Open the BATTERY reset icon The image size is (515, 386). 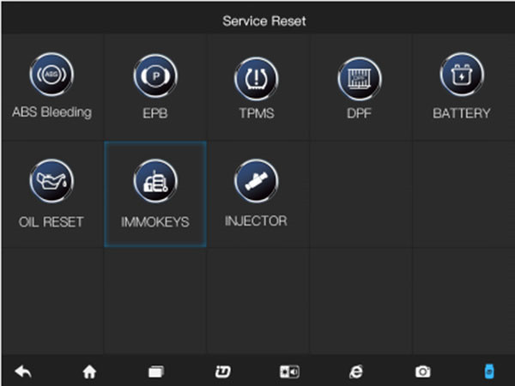point(462,75)
